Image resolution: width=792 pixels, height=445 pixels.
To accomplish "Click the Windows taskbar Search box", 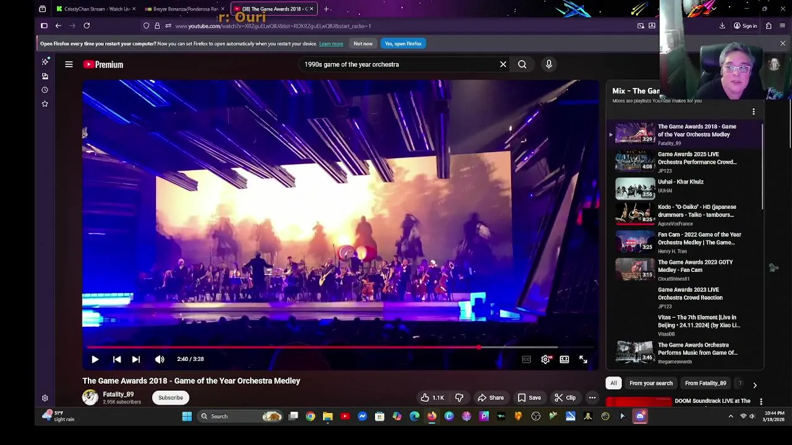I will (x=241, y=417).
